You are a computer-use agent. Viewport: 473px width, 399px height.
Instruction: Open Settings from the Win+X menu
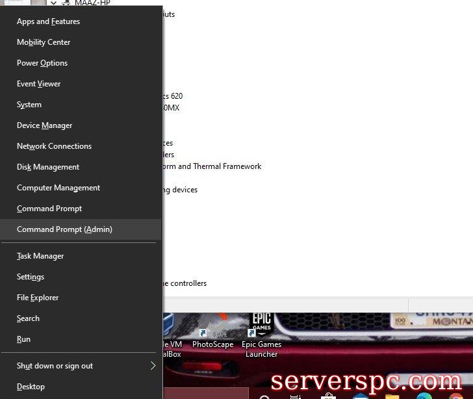click(x=31, y=277)
